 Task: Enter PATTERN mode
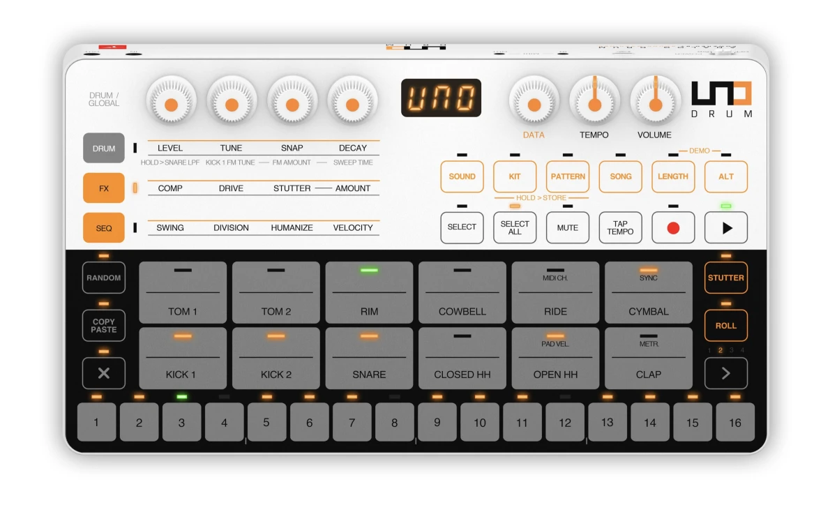[x=567, y=176]
